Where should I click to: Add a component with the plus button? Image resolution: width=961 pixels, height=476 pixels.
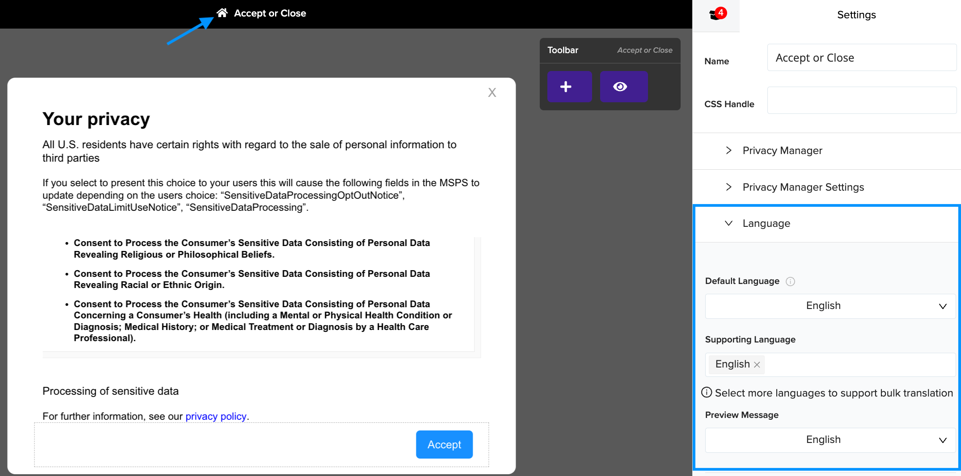(x=569, y=87)
